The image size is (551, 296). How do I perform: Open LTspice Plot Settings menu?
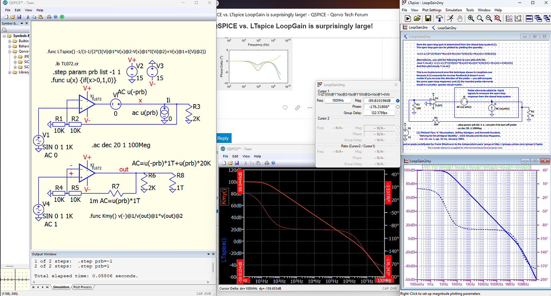coord(432,10)
